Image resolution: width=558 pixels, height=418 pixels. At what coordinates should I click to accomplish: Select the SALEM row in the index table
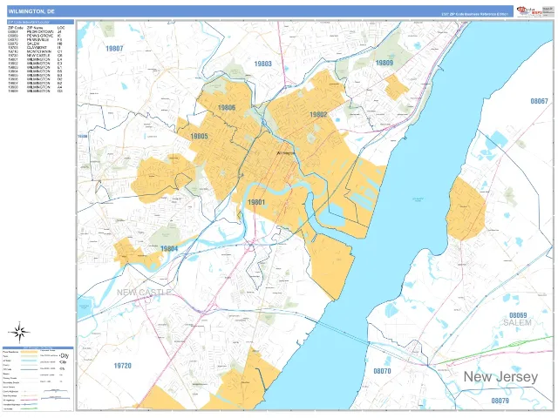(x=35, y=44)
